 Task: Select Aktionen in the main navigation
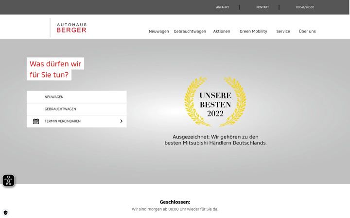(222, 31)
